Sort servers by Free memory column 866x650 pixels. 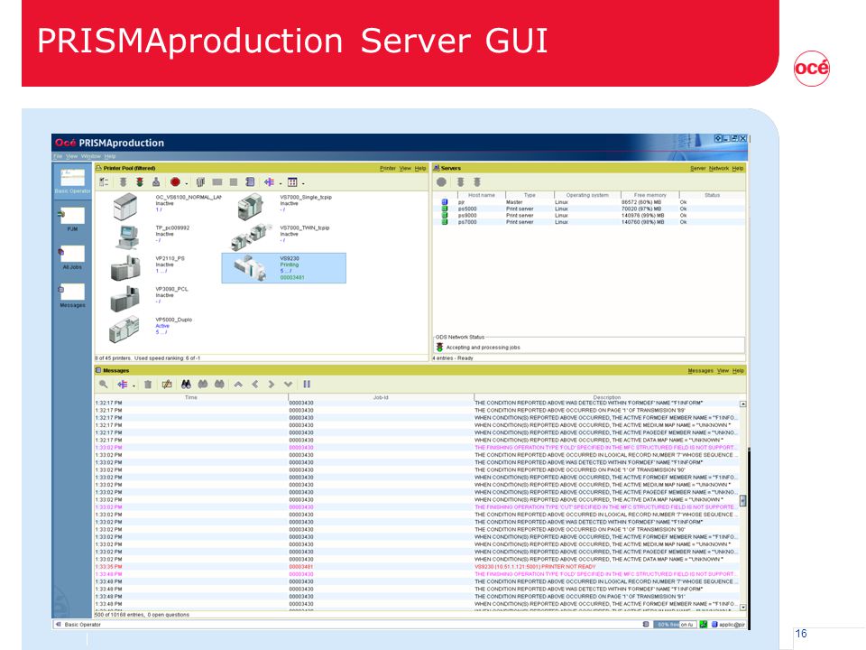point(650,195)
